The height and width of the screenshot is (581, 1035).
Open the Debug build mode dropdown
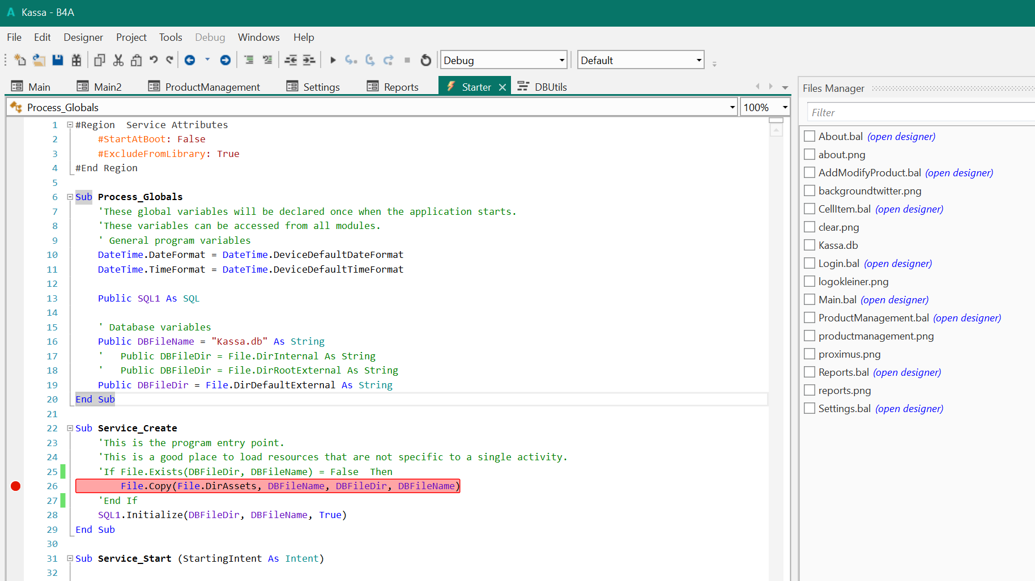(x=561, y=60)
